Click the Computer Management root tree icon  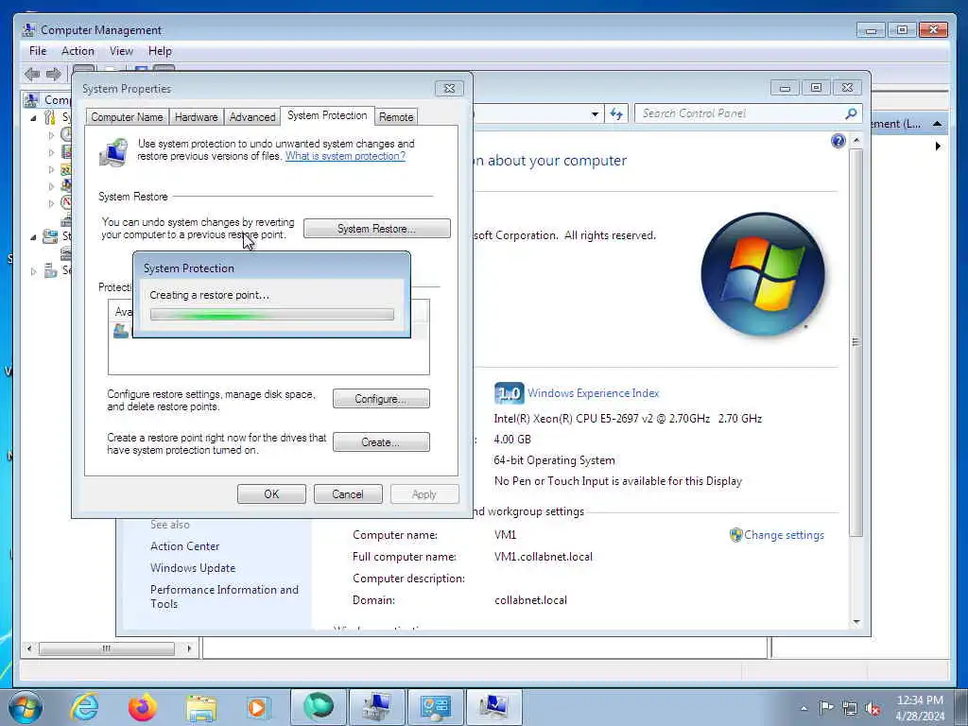pos(31,99)
